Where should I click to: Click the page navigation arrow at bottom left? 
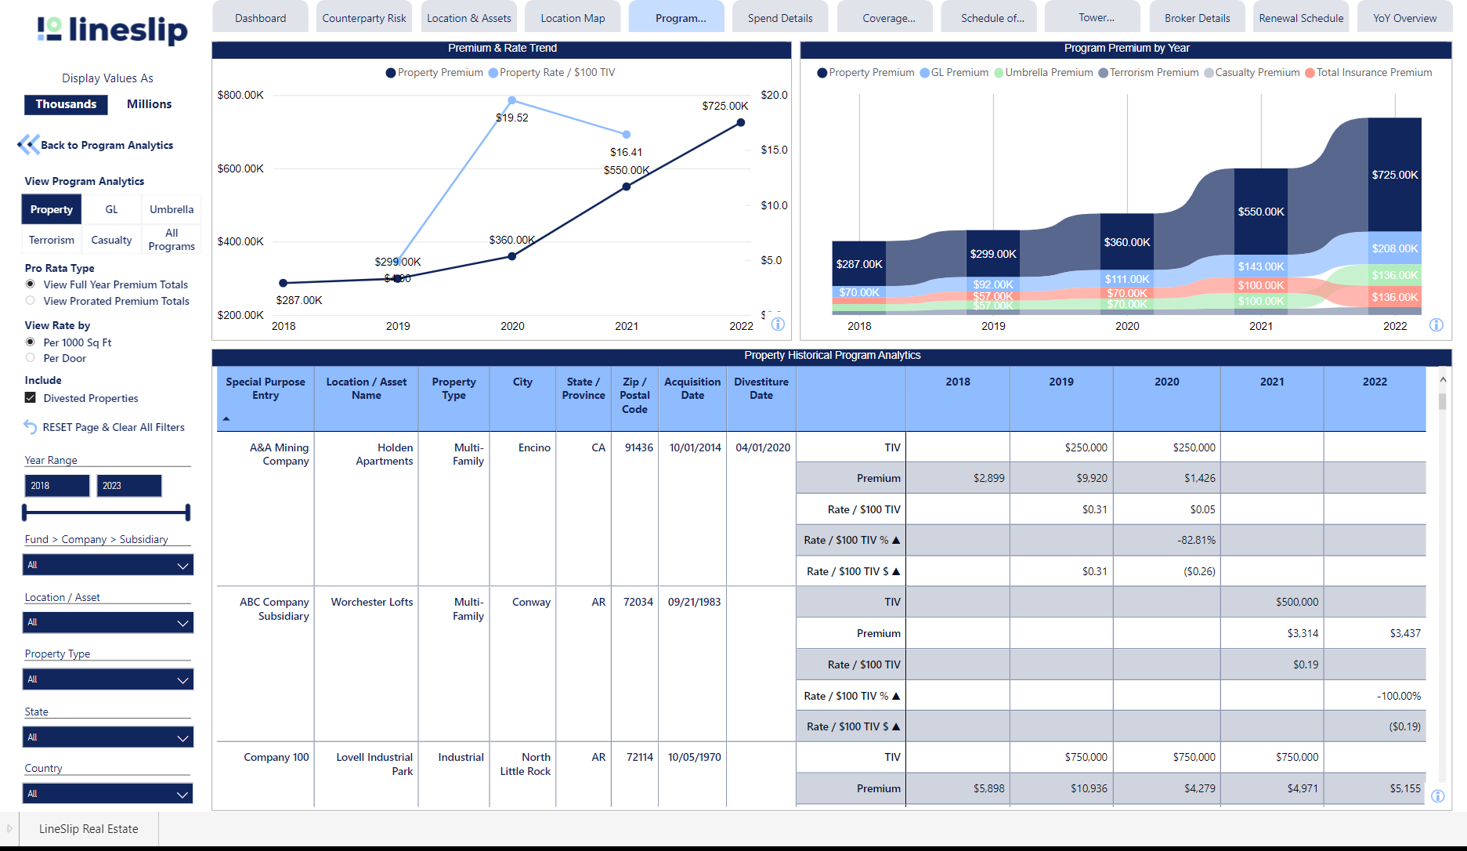9,828
